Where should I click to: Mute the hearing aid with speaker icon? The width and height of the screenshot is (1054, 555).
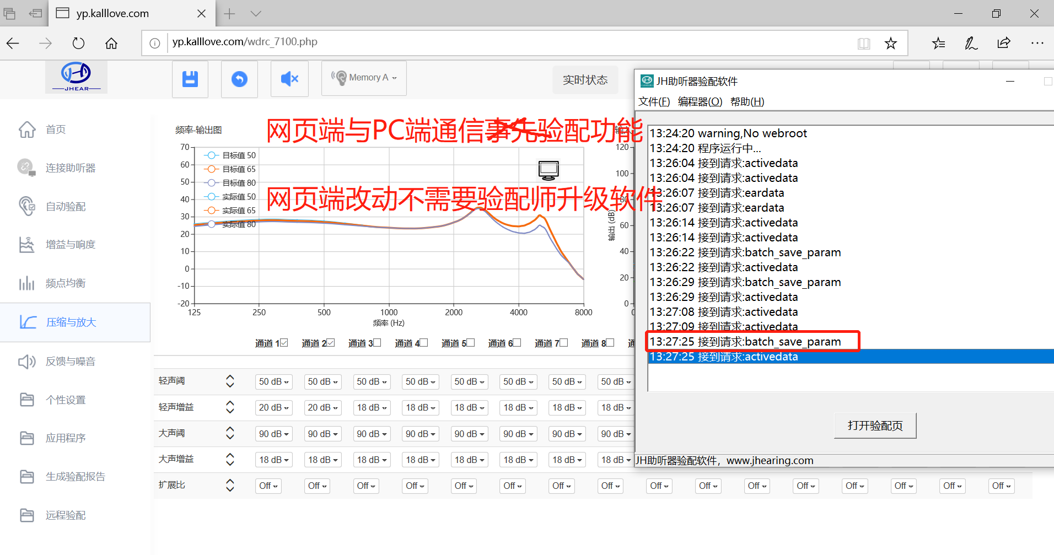tap(289, 79)
